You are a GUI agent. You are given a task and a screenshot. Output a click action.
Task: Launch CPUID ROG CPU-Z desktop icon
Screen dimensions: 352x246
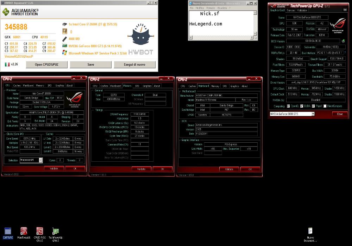(39, 234)
